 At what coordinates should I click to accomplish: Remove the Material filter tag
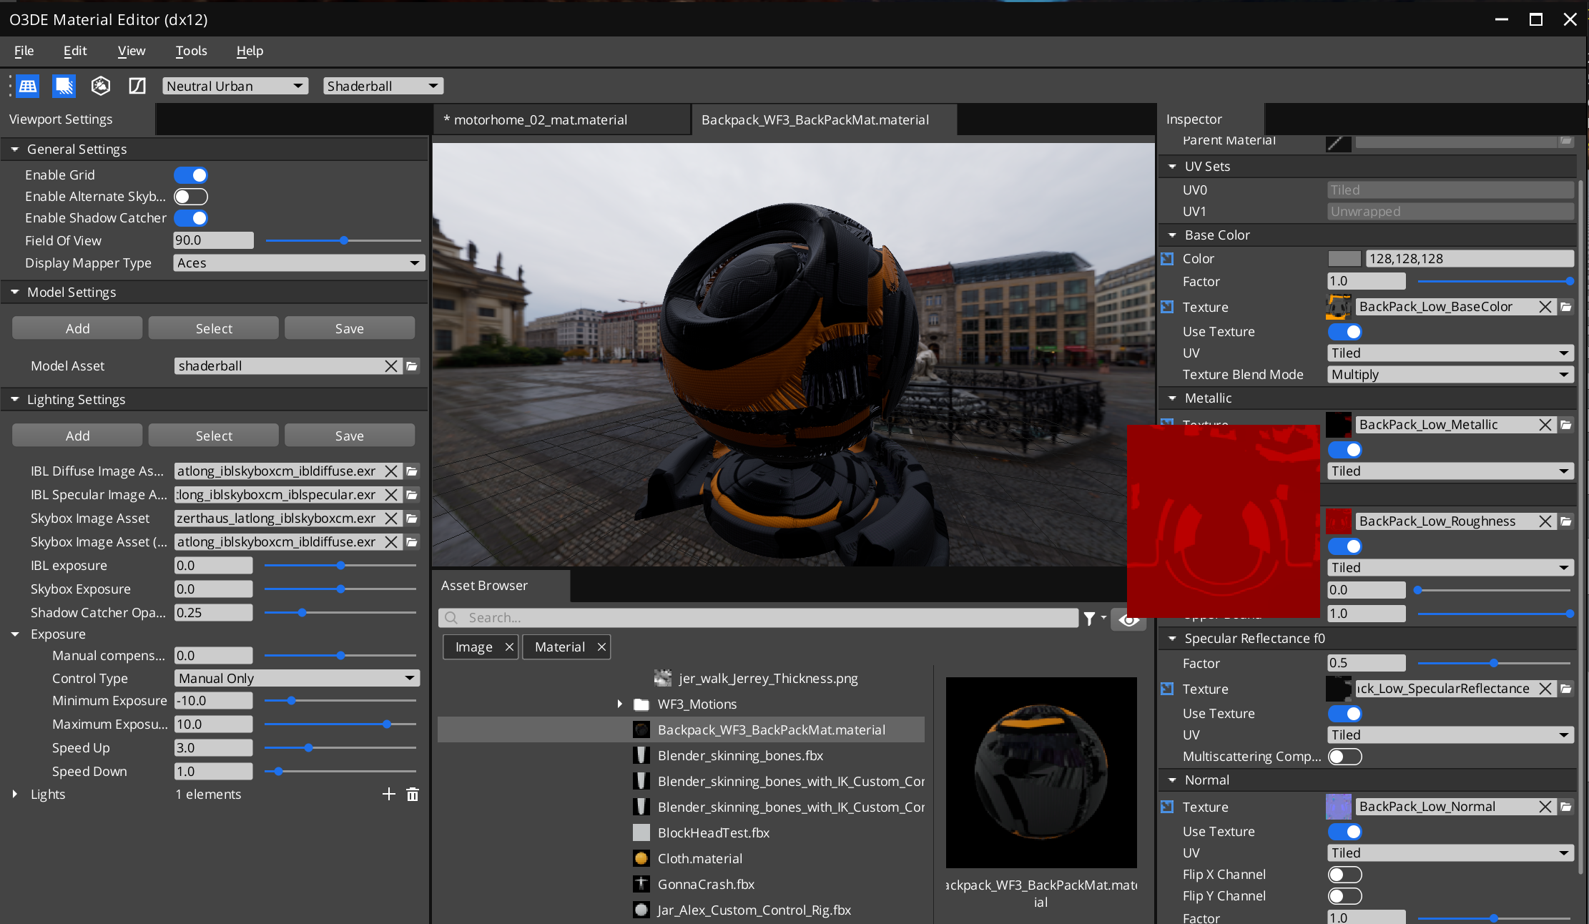click(601, 647)
